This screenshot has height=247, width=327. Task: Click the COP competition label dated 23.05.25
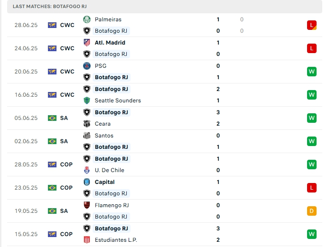click(66, 188)
